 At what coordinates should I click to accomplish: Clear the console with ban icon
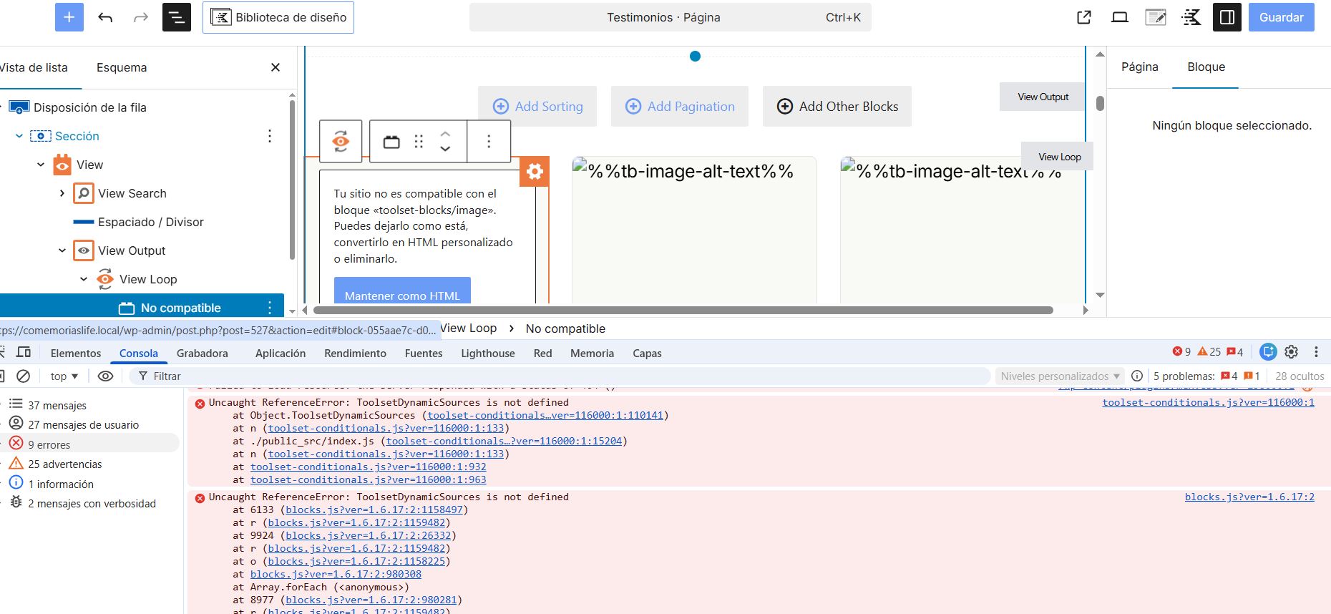tap(23, 376)
